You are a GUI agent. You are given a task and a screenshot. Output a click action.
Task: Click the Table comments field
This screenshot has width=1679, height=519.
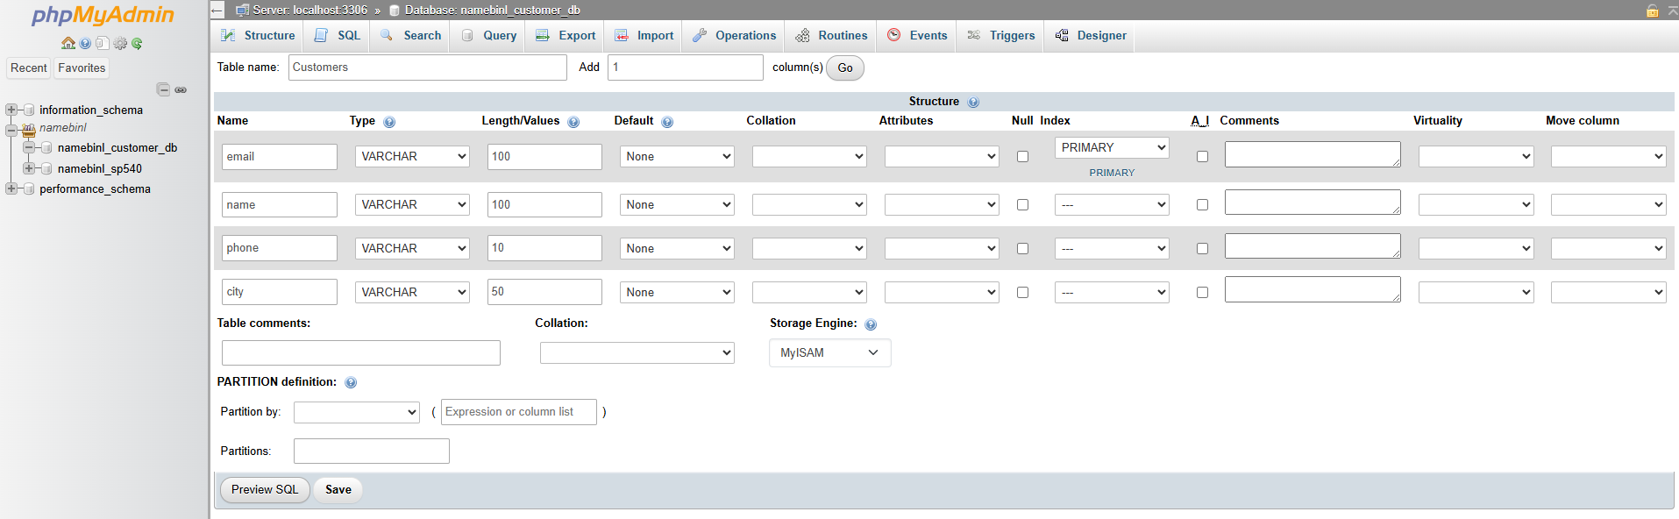pyautogui.click(x=361, y=352)
